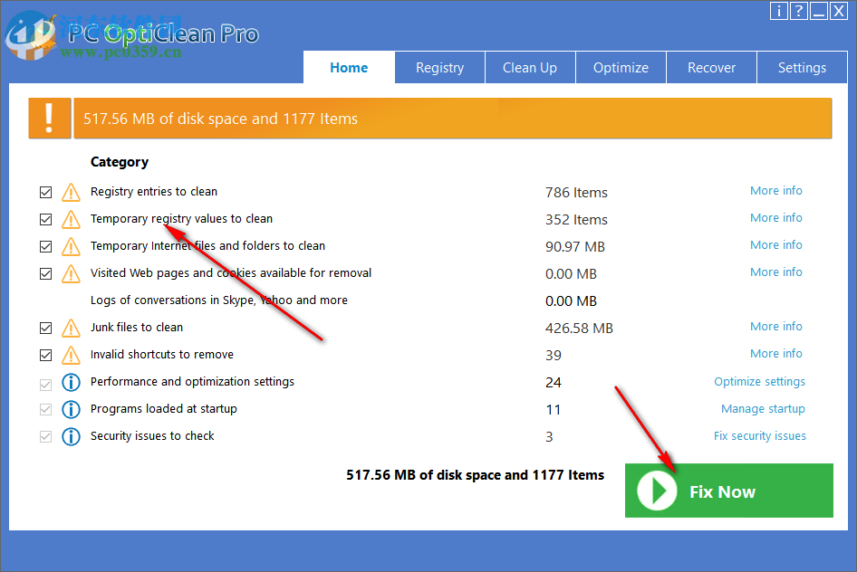
Task: Click the info icon in title bar
Action: [778, 11]
